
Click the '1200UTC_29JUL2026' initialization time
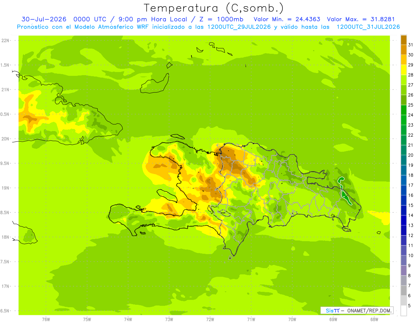(239, 27)
